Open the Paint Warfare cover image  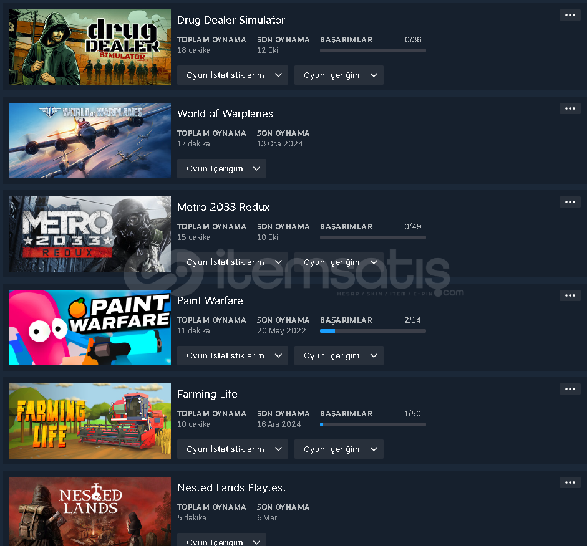pyautogui.click(x=90, y=328)
